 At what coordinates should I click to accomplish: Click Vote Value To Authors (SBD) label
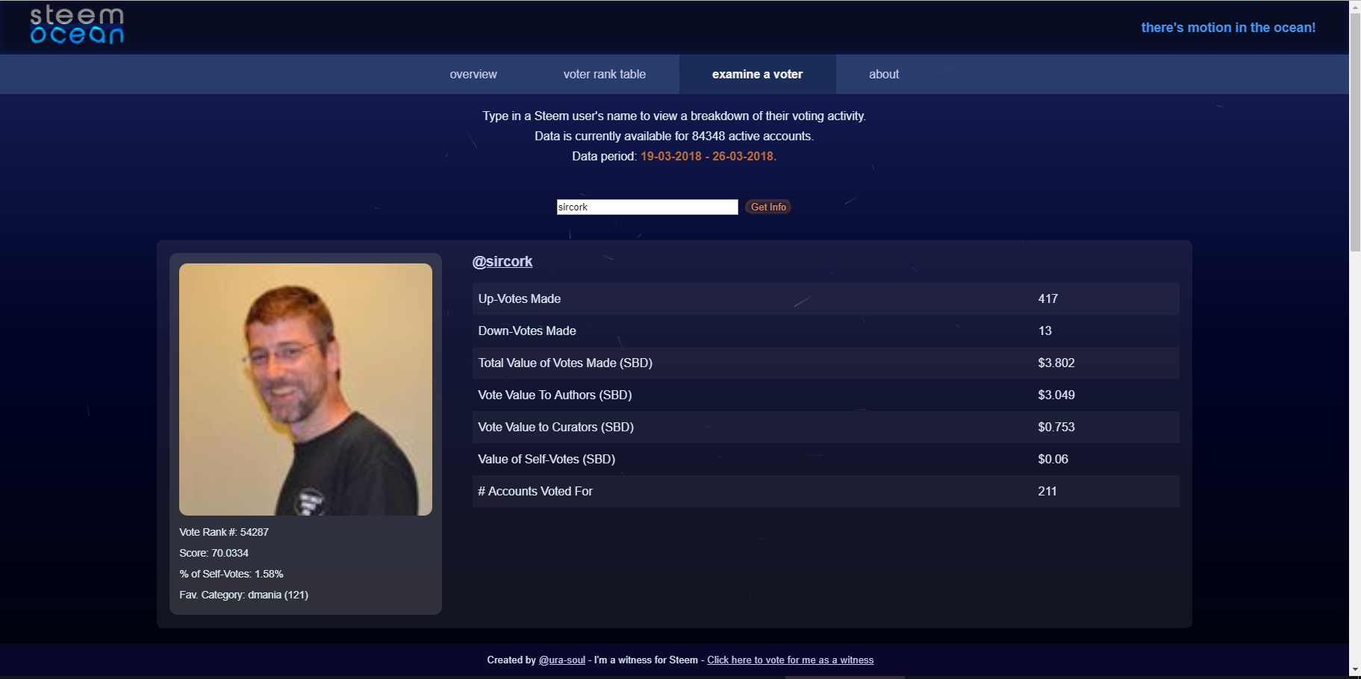(x=555, y=395)
